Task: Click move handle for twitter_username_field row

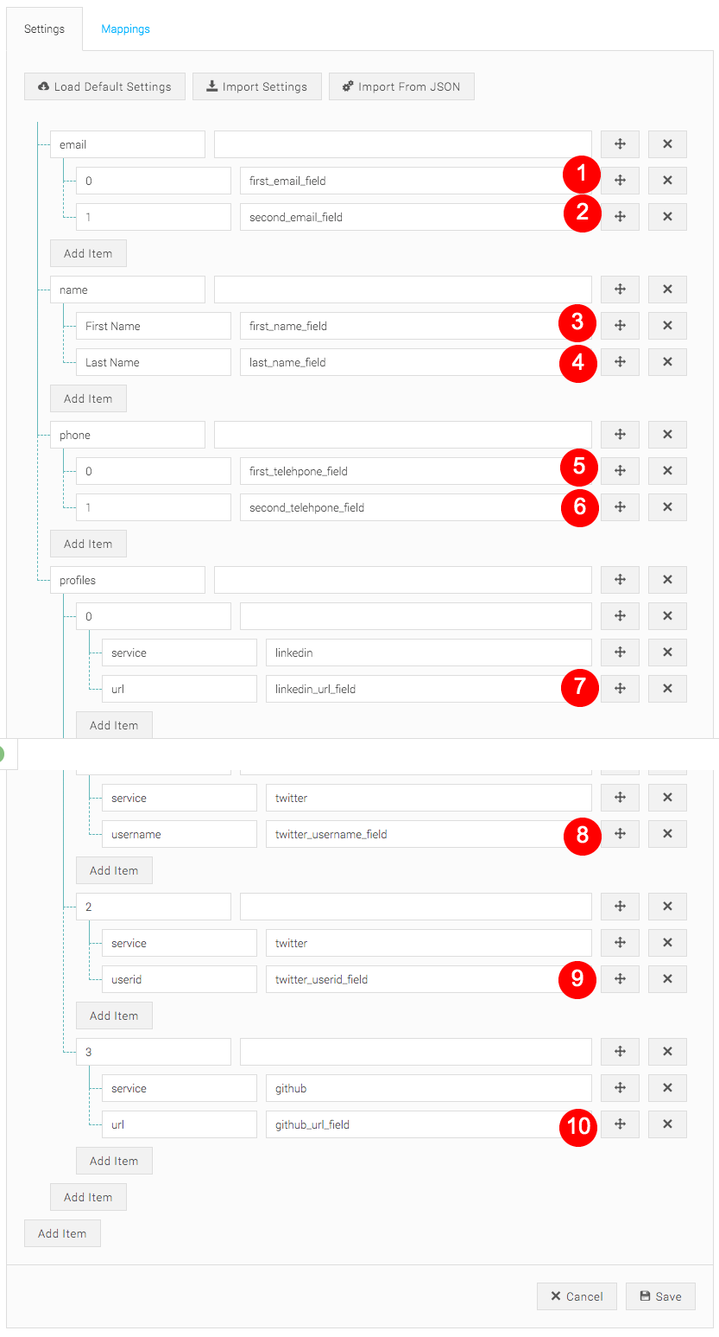Action: click(x=620, y=834)
